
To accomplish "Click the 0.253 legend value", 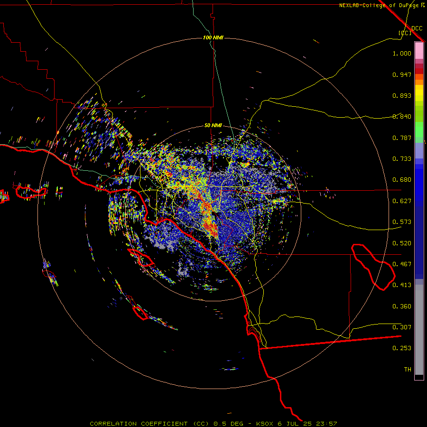I will pyautogui.click(x=402, y=348).
